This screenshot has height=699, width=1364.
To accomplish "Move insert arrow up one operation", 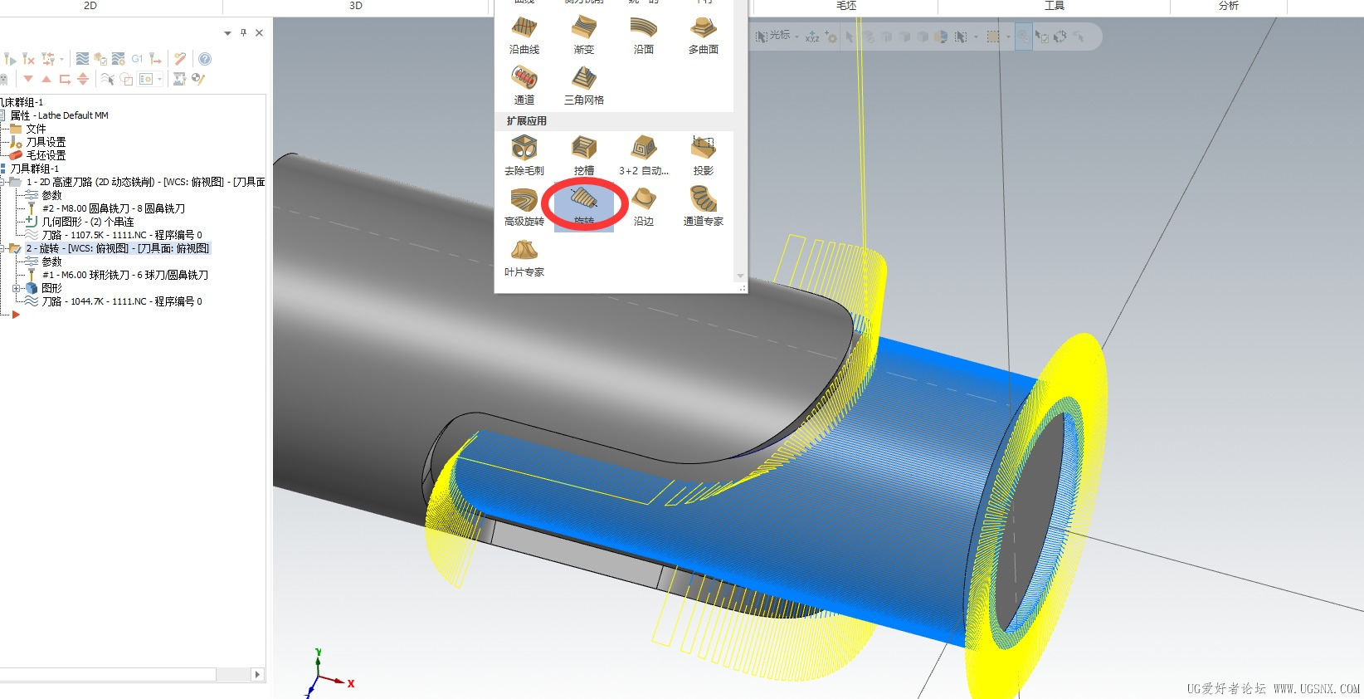I will coord(46,79).
